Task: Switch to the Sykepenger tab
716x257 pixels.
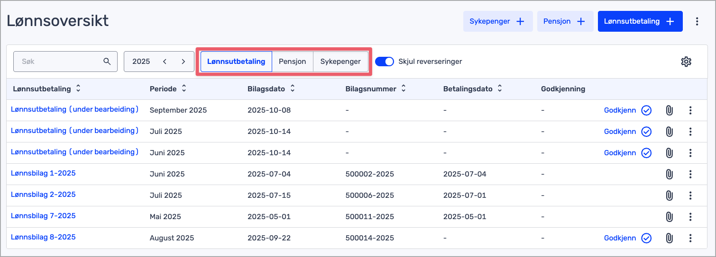Action: coord(340,62)
